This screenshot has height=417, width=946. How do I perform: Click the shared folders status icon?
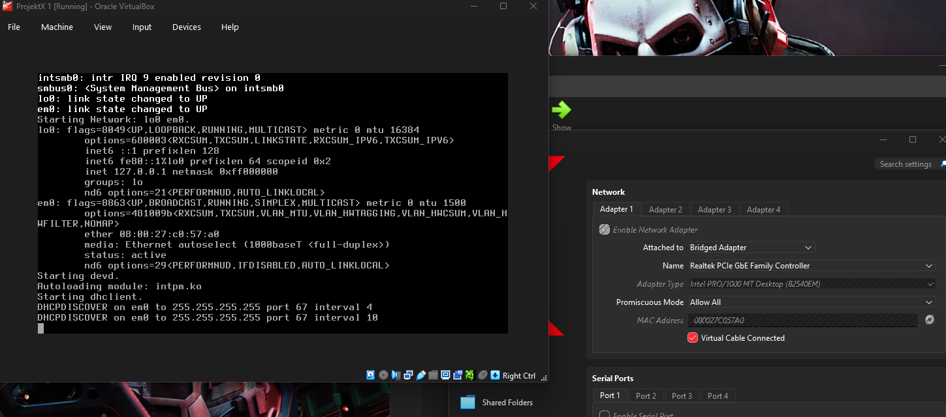pyautogui.click(x=433, y=375)
